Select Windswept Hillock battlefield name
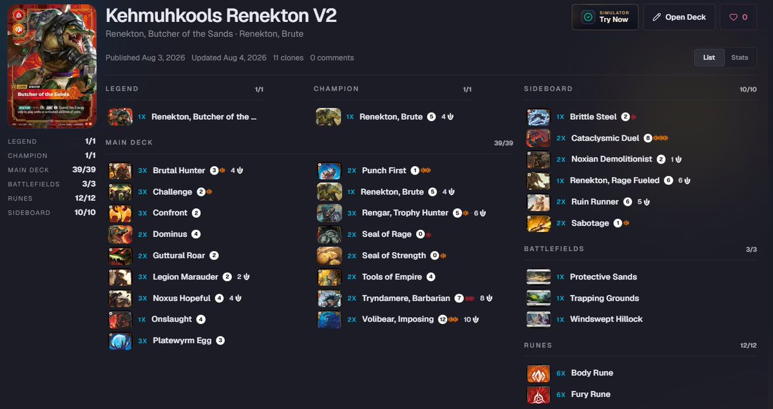This screenshot has height=409, width=773. pyautogui.click(x=606, y=319)
